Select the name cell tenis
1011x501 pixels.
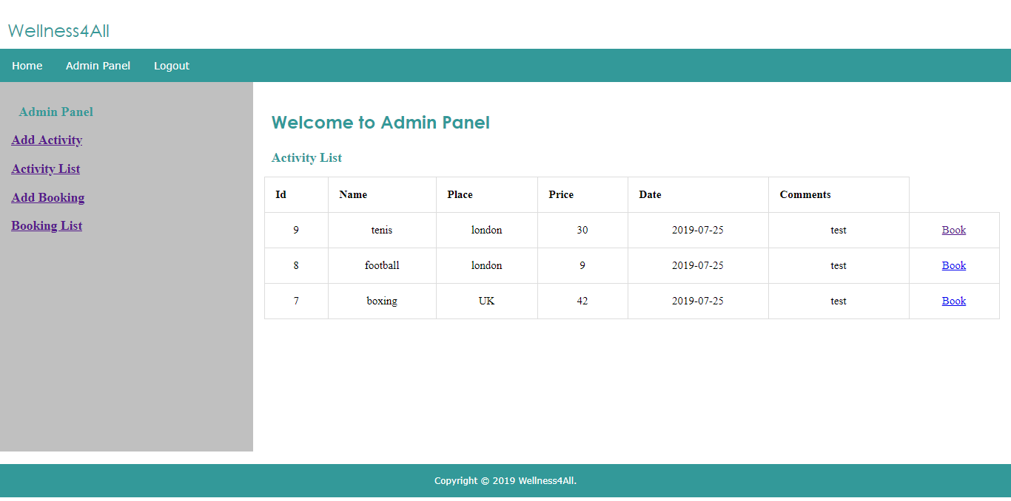[x=382, y=231]
